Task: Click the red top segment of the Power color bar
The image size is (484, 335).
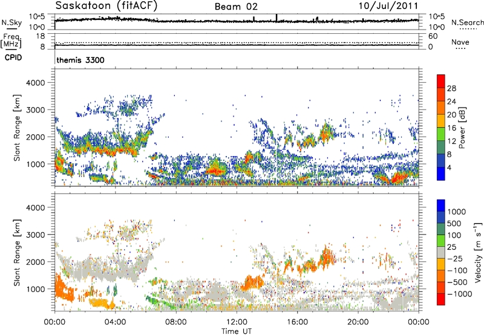Action: (x=441, y=81)
